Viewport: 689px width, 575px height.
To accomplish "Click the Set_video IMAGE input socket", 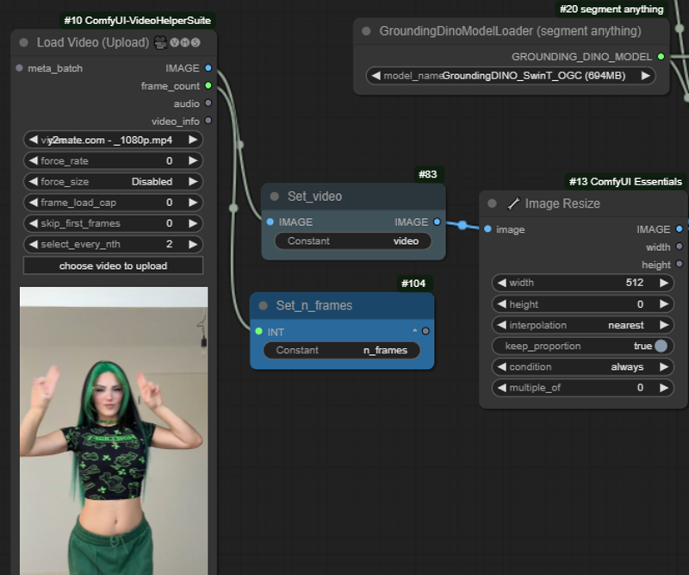I will click(x=270, y=222).
